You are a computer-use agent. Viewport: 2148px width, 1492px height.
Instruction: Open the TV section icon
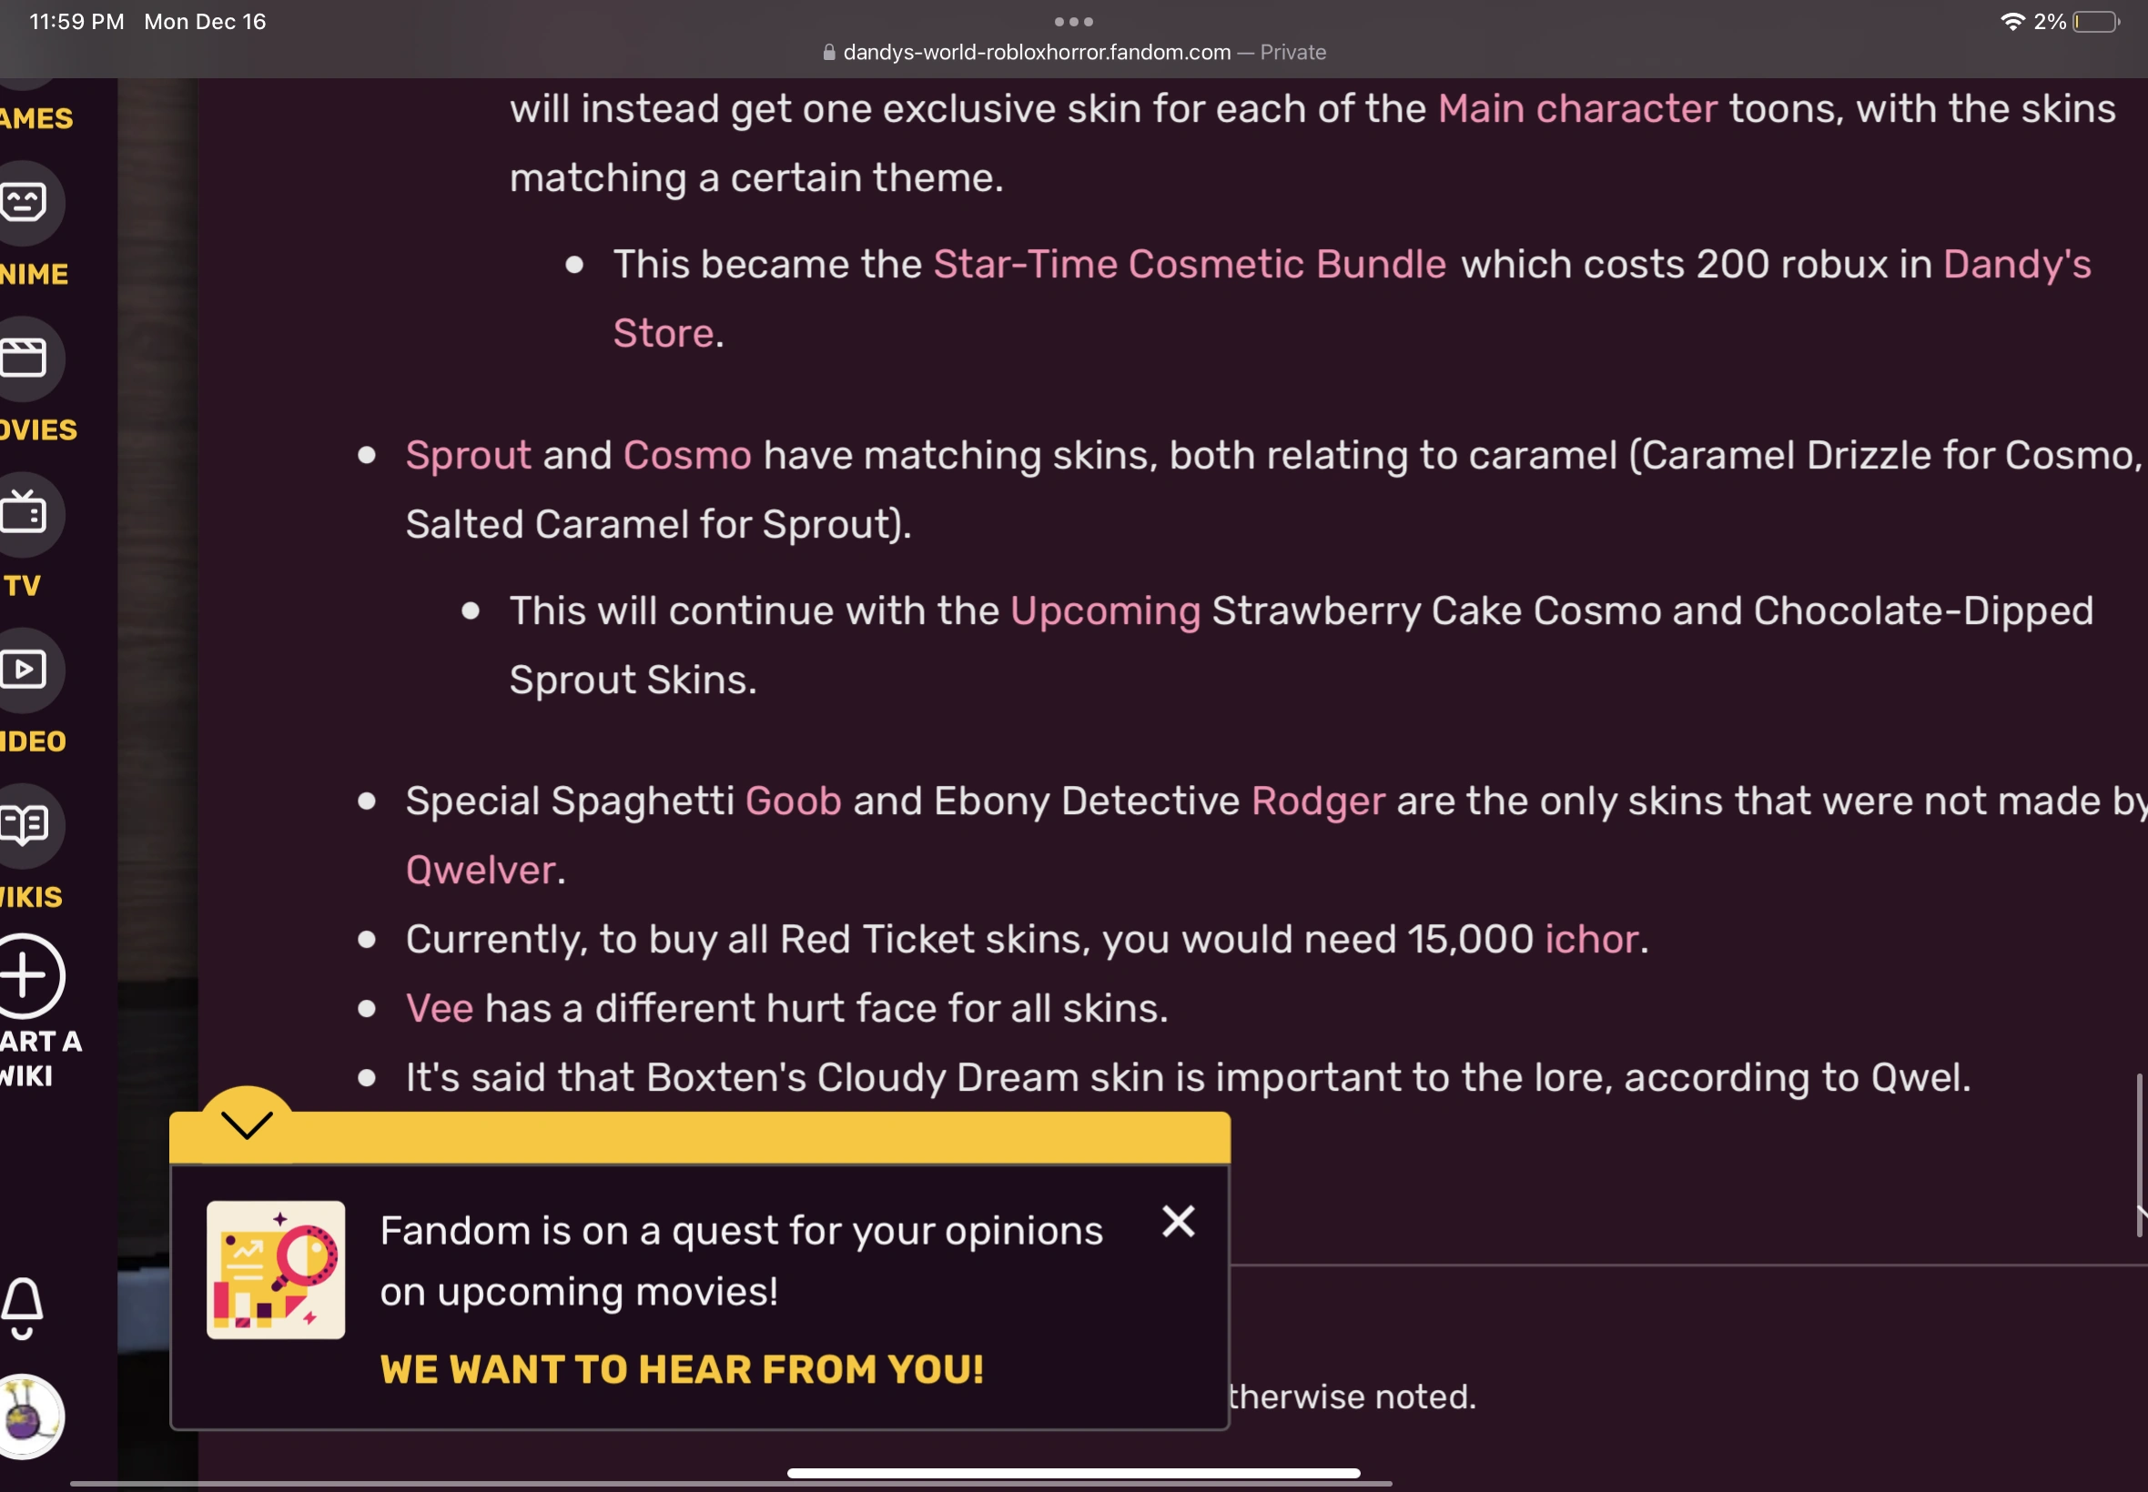(25, 513)
